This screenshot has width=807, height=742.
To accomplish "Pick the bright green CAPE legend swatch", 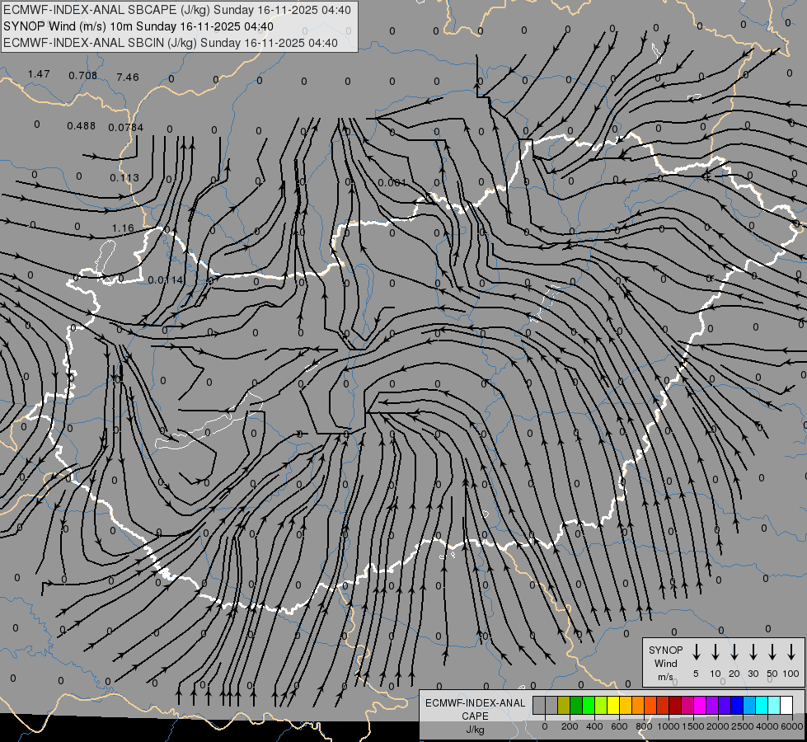I will tap(589, 706).
